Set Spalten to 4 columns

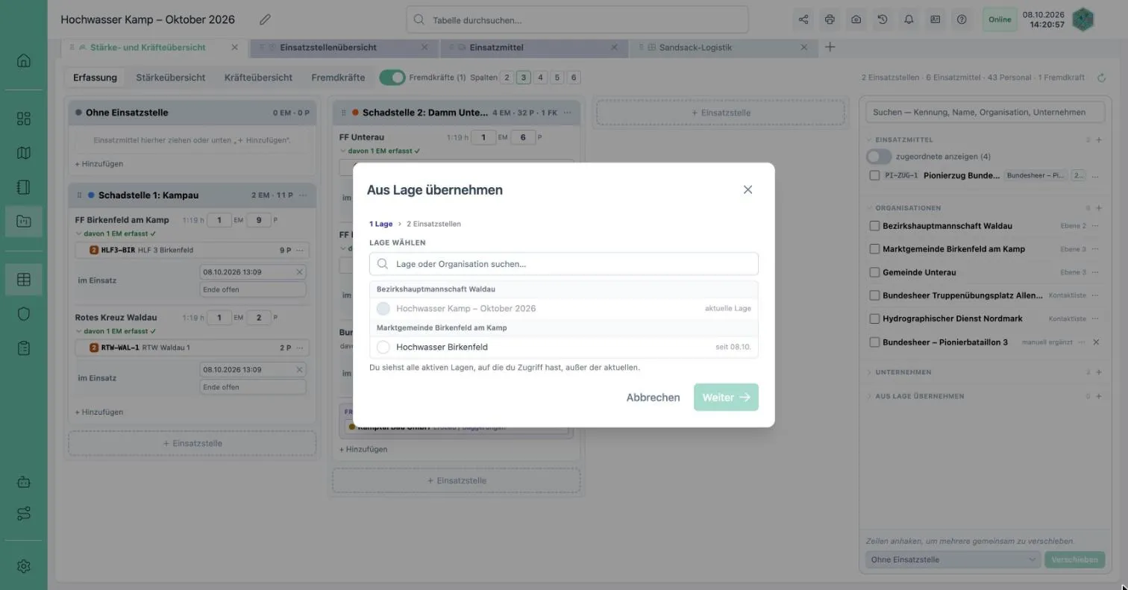pyautogui.click(x=540, y=78)
